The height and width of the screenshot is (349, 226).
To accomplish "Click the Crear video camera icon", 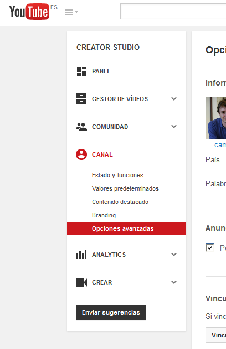I will pos(81,282).
